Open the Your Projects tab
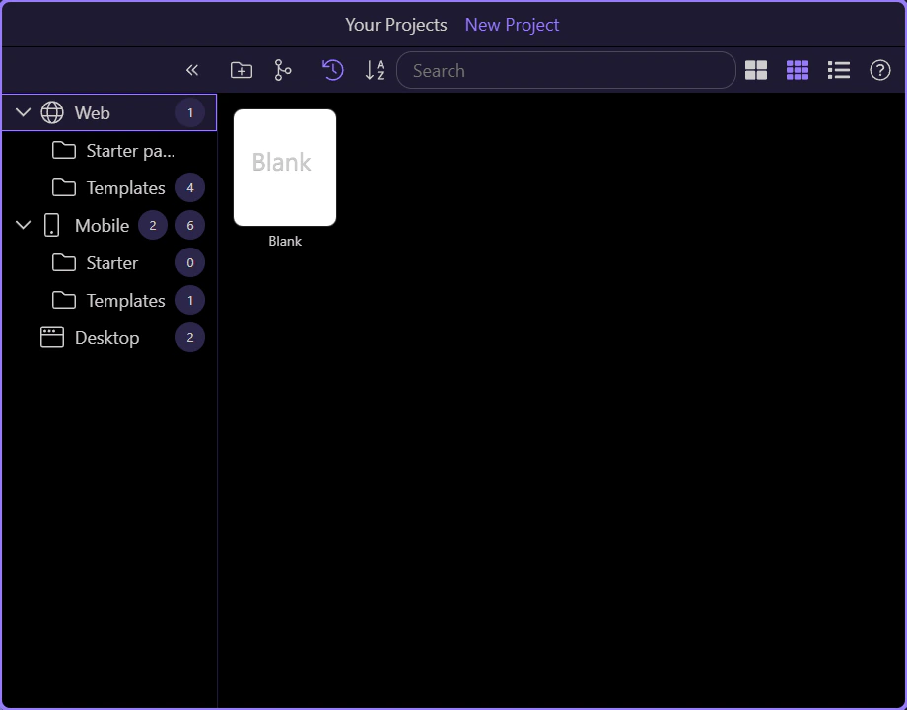Screen dimensions: 907x710 395,25
